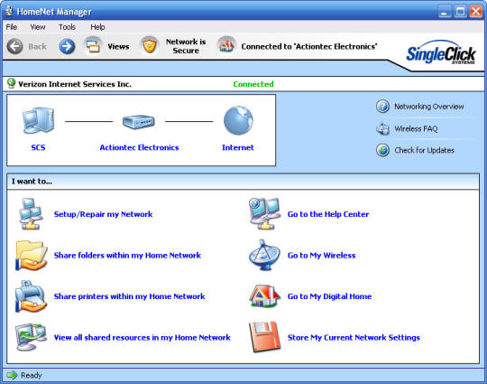Screen dimensions: 487x384
Task: Click the SCS computer icon
Action: coord(38,121)
